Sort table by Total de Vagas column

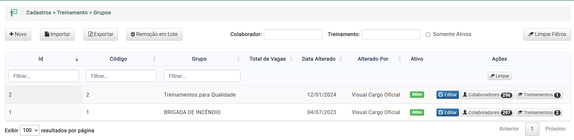pyautogui.click(x=267, y=59)
